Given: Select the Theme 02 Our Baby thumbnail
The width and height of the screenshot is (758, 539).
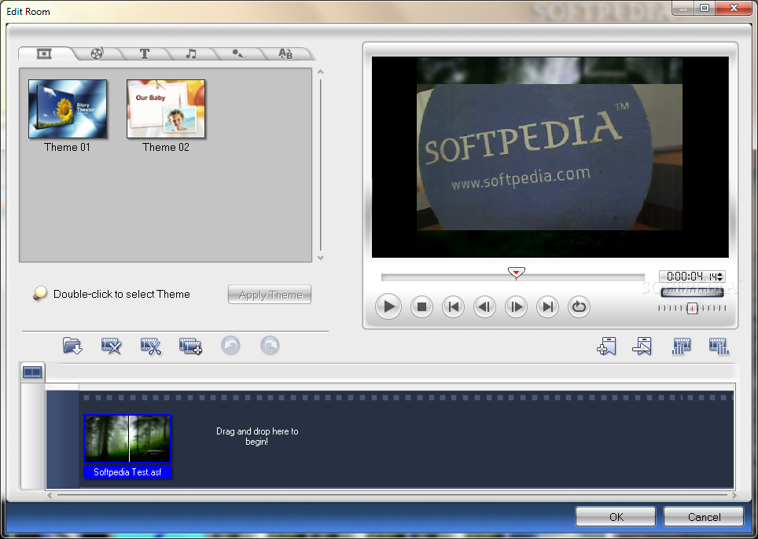Looking at the screenshot, I should point(166,108).
